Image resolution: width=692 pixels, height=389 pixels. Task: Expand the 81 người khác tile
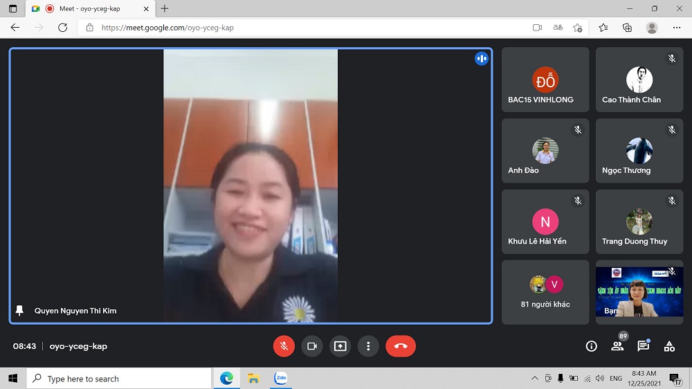(545, 292)
